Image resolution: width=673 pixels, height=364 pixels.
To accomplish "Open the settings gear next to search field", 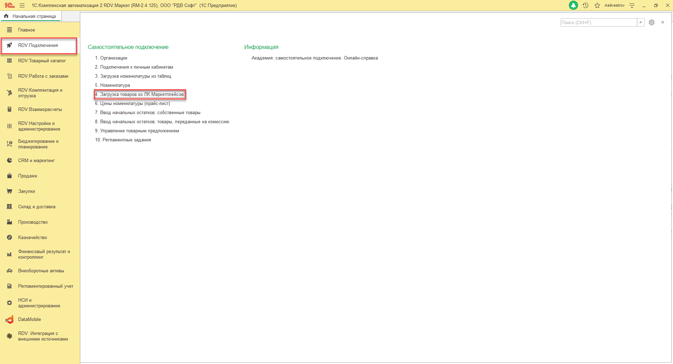I will [652, 22].
